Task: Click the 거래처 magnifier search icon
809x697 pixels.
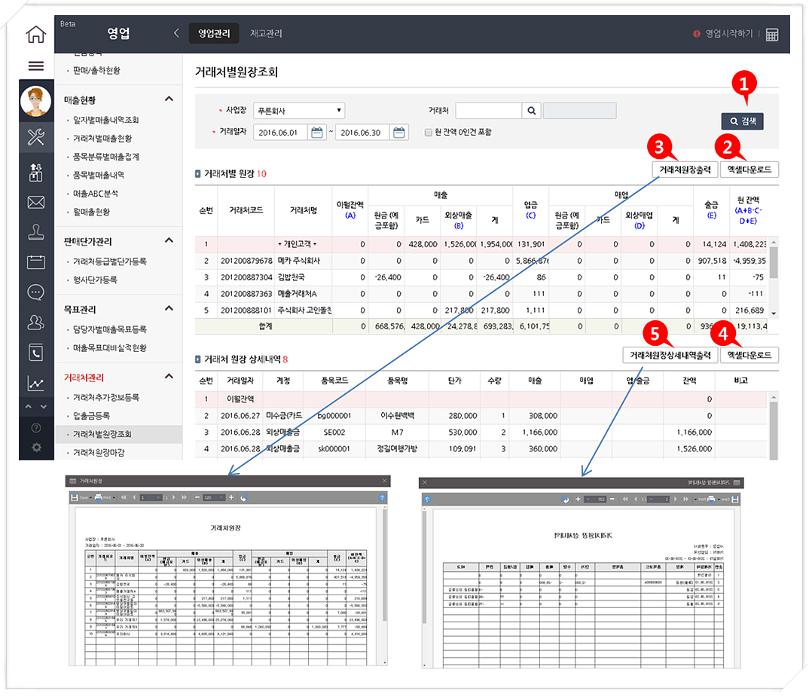Action: [x=531, y=111]
